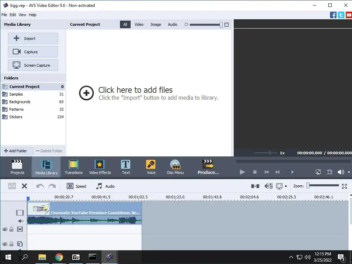Toggle visibility of the video effects track
Viewport: 352px width, 264px height.
point(5,229)
